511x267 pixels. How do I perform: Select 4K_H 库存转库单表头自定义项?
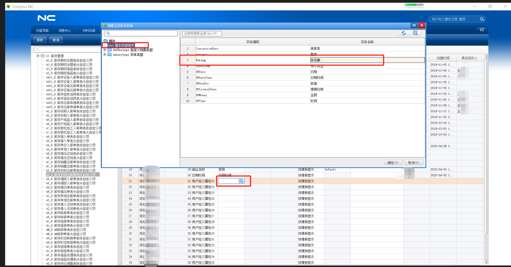click(67, 217)
